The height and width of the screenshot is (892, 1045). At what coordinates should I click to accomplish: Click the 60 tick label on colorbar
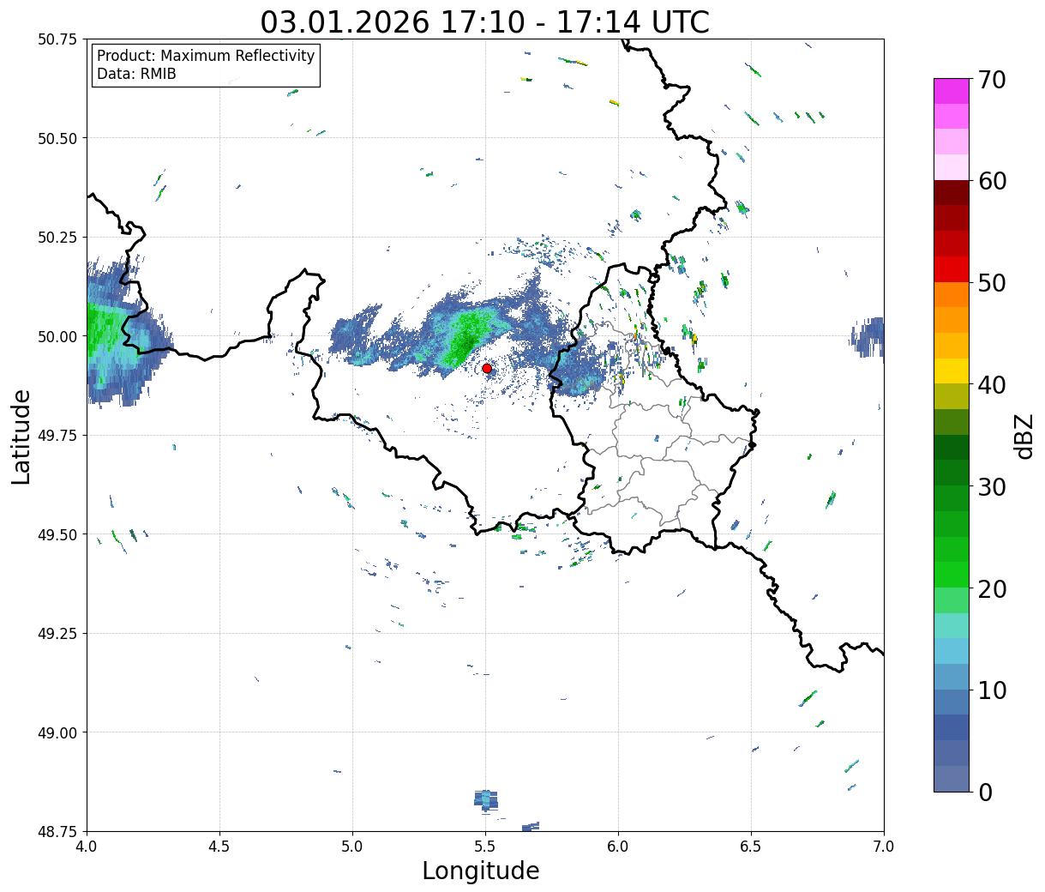pyautogui.click(x=992, y=181)
